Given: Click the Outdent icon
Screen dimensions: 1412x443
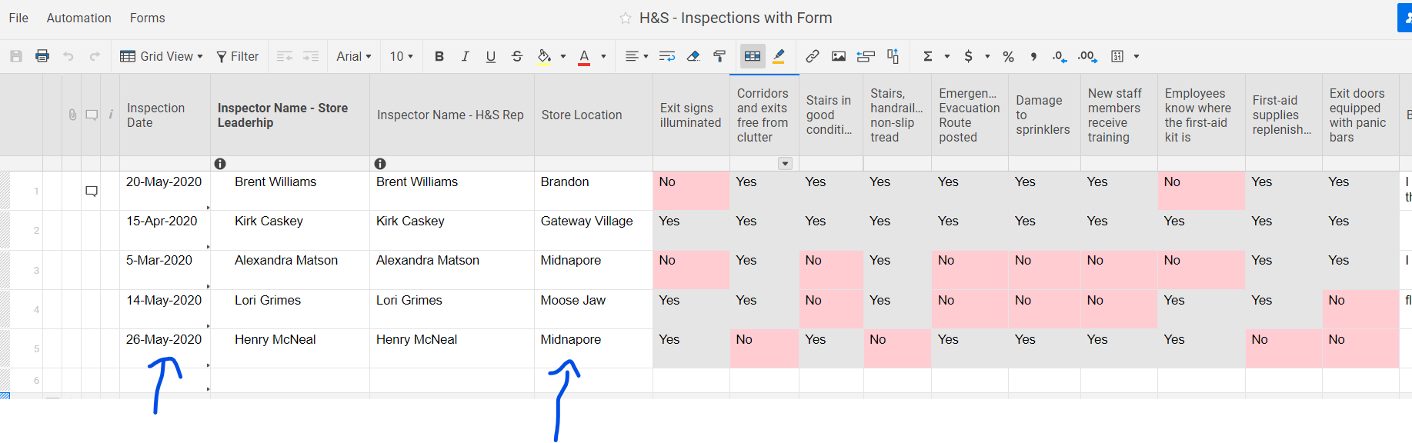Looking at the screenshot, I should click(285, 56).
